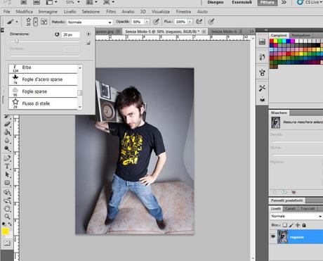Switch to the Canali tab
Viewport: 323px width, 261px height.
coord(290,208)
